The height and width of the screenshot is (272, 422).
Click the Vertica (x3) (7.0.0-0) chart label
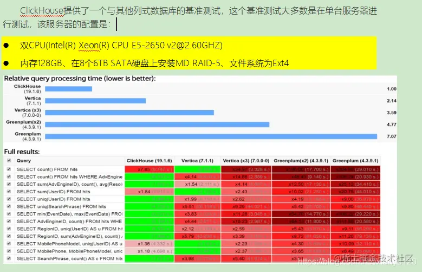[x=28, y=112]
